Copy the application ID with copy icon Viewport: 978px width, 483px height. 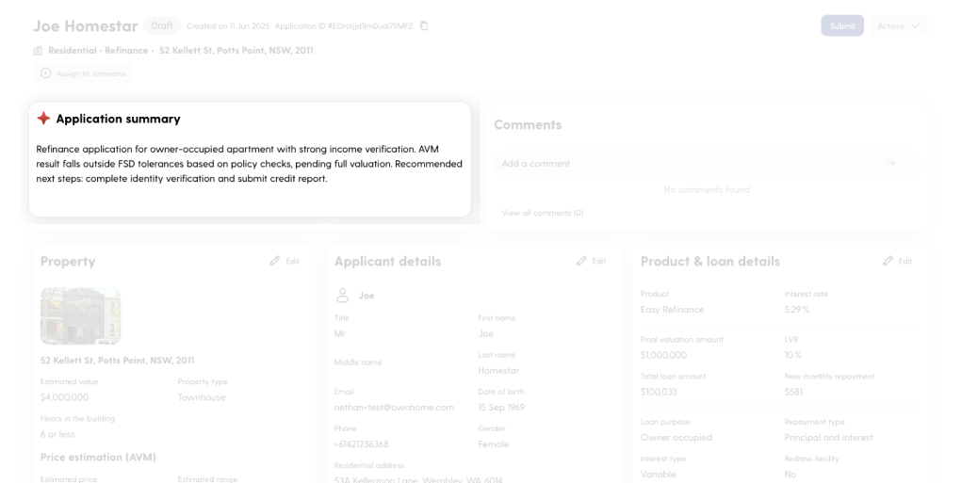tap(424, 26)
